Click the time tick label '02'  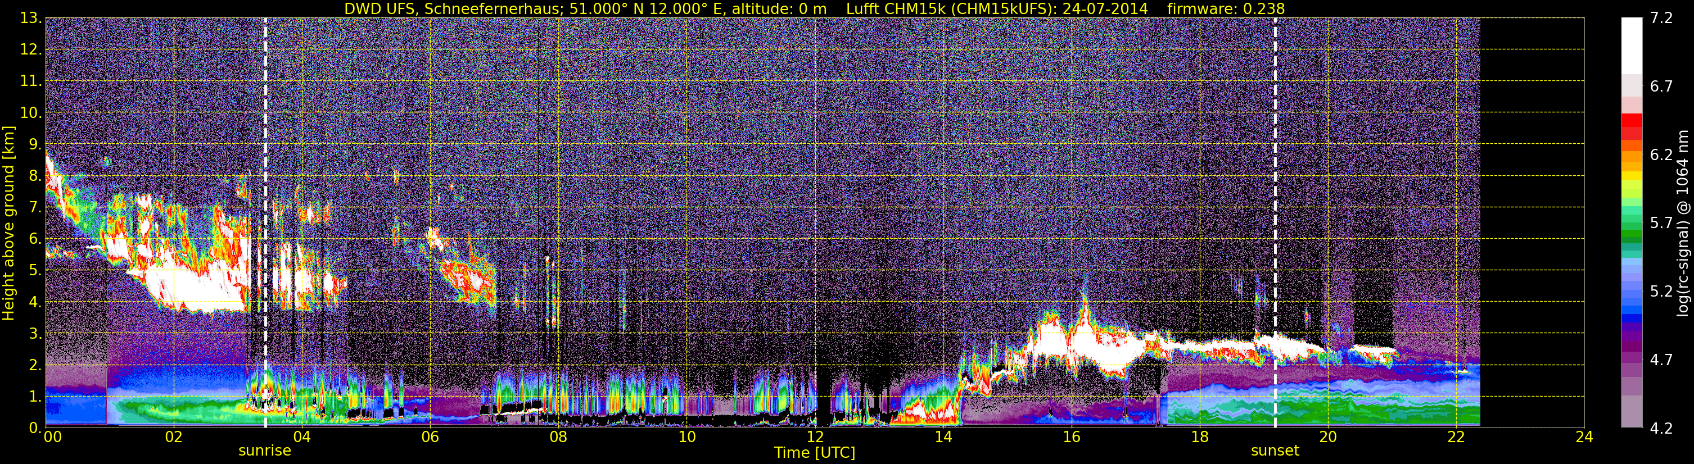click(x=174, y=437)
